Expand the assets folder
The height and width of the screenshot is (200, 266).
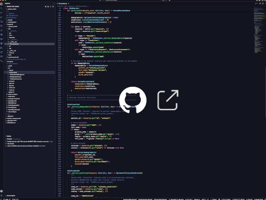tap(11, 70)
